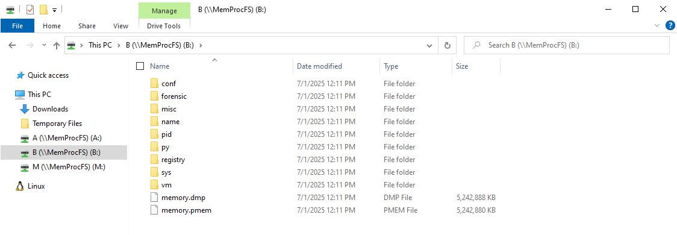Open the Downloads location in navigation pane
The height and width of the screenshot is (235, 677).
[45, 109]
